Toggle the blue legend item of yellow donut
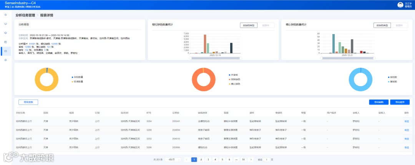 77,77
